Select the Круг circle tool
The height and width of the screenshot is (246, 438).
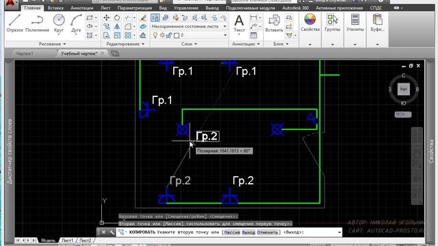(x=59, y=23)
